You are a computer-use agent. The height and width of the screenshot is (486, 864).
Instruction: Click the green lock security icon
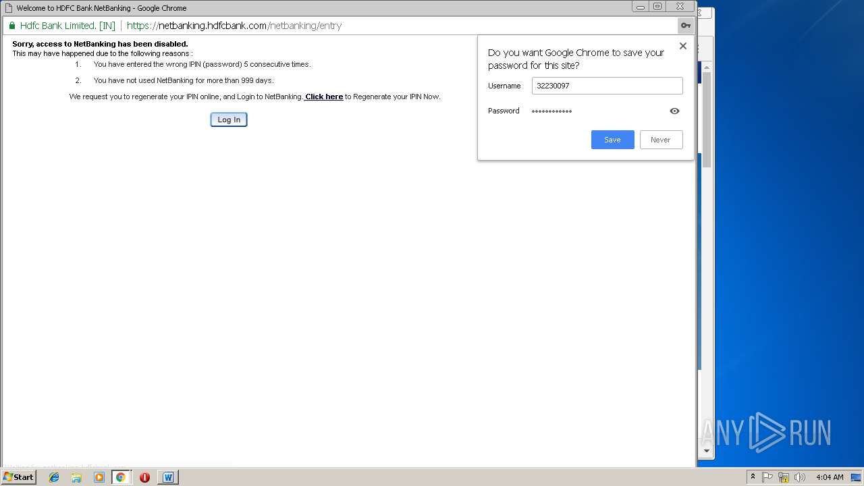click(x=11, y=26)
